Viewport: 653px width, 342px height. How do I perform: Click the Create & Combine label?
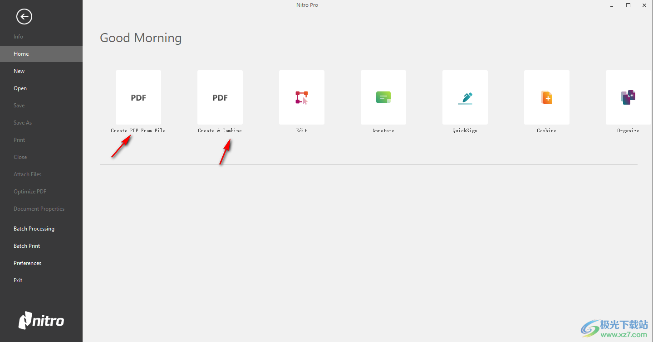click(x=220, y=130)
